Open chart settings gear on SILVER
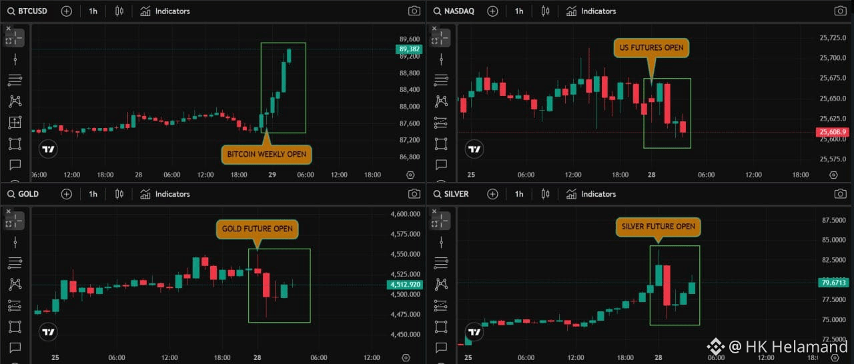 point(833,357)
